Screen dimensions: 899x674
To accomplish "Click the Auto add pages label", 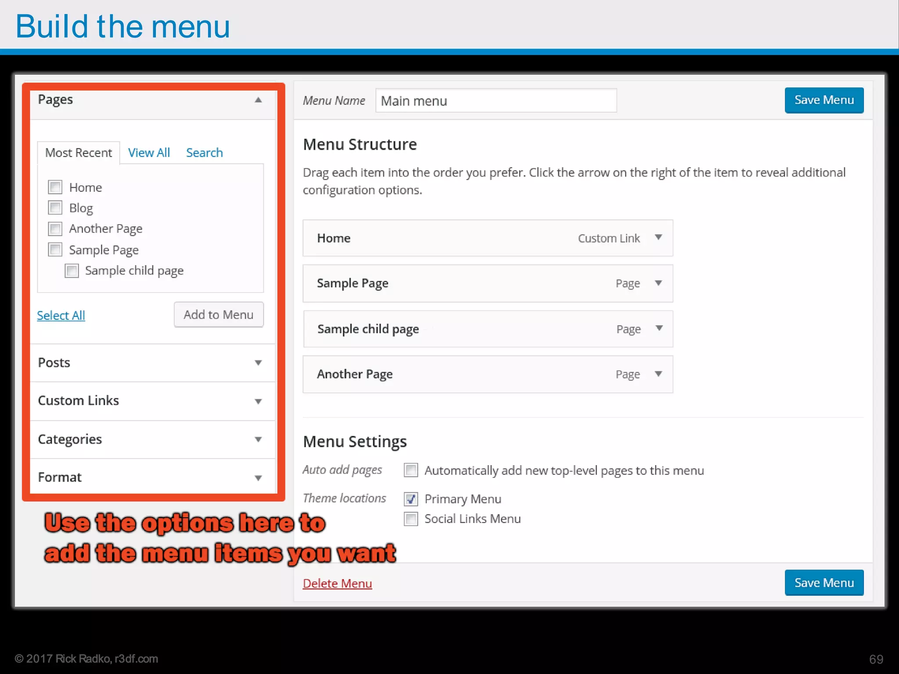I will [342, 470].
